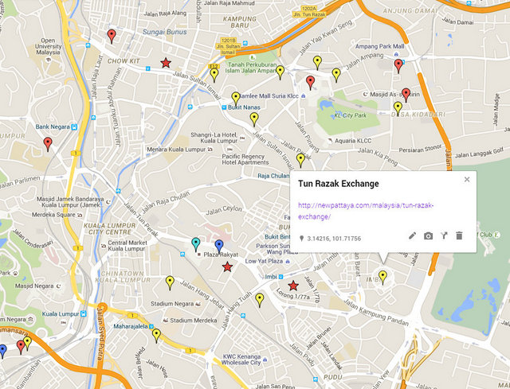Screen dimensions: 510x389
Task: Click the Pacific Regency Hotel Apartments label
Action: point(245,159)
